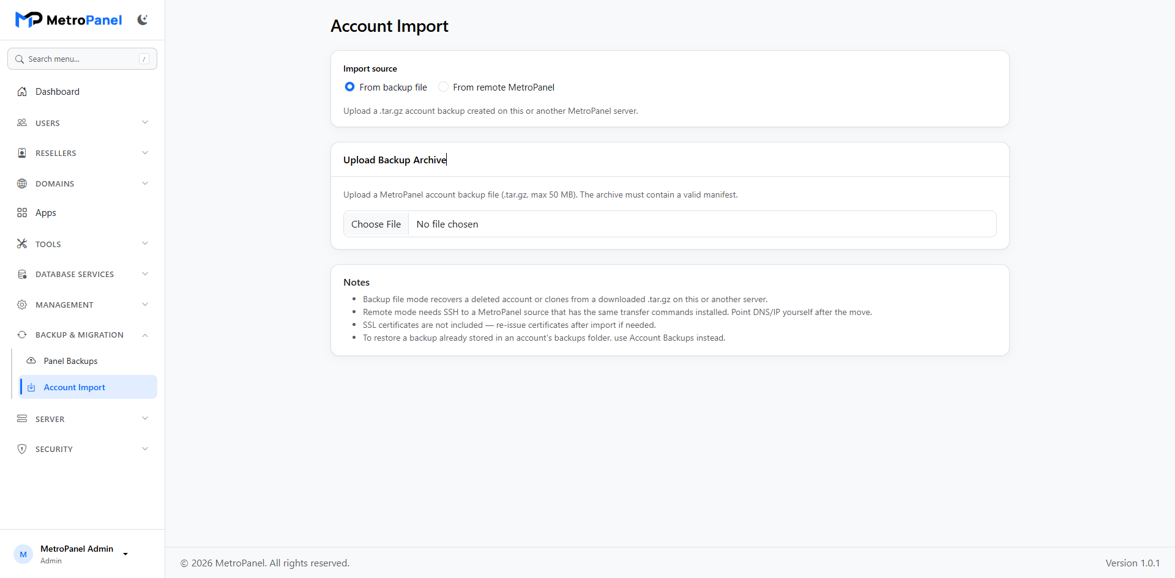
Task: Click the 'Backup file mode recovers' note
Action: tap(565, 299)
